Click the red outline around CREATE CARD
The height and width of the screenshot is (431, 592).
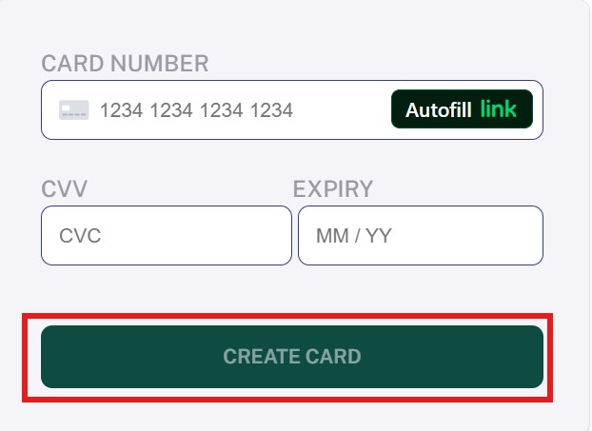[x=287, y=316]
